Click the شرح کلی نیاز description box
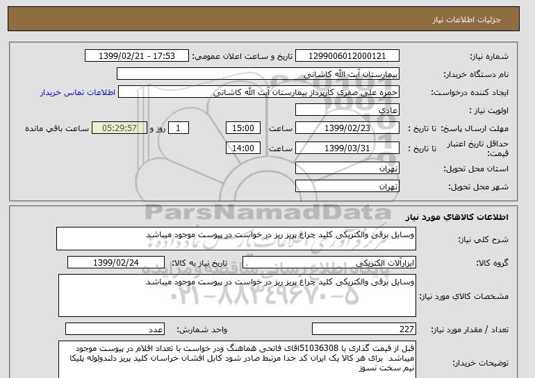This screenshot has width=535, height=378. coord(236,239)
